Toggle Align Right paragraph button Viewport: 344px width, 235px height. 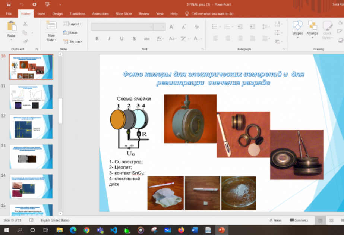tap(240, 39)
